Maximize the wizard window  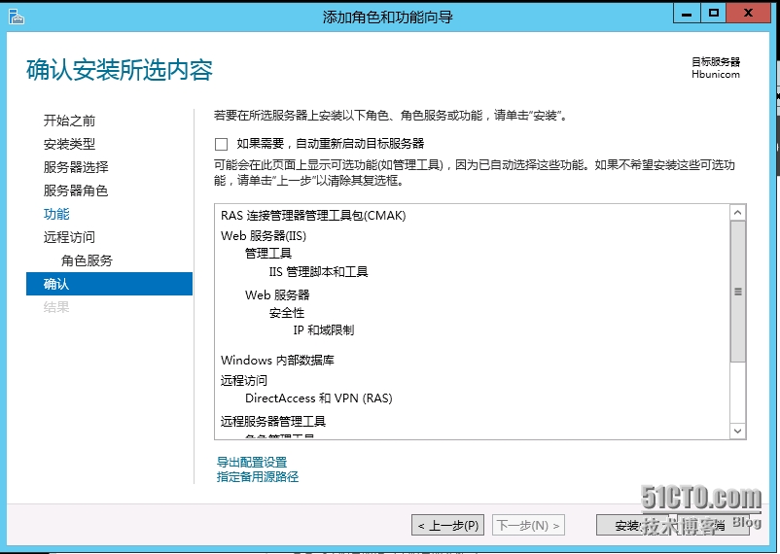pos(714,14)
